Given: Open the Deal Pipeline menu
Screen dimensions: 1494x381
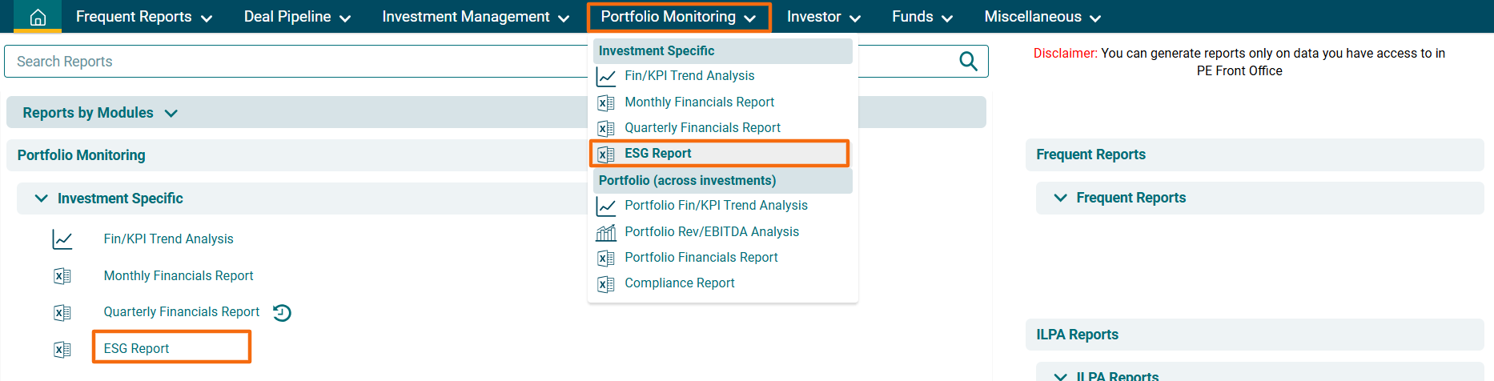Looking at the screenshot, I should pyautogui.click(x=297, y=17).
